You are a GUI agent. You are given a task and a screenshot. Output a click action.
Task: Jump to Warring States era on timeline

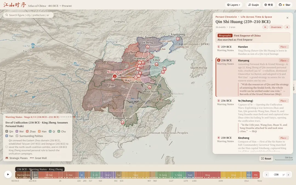23,175
